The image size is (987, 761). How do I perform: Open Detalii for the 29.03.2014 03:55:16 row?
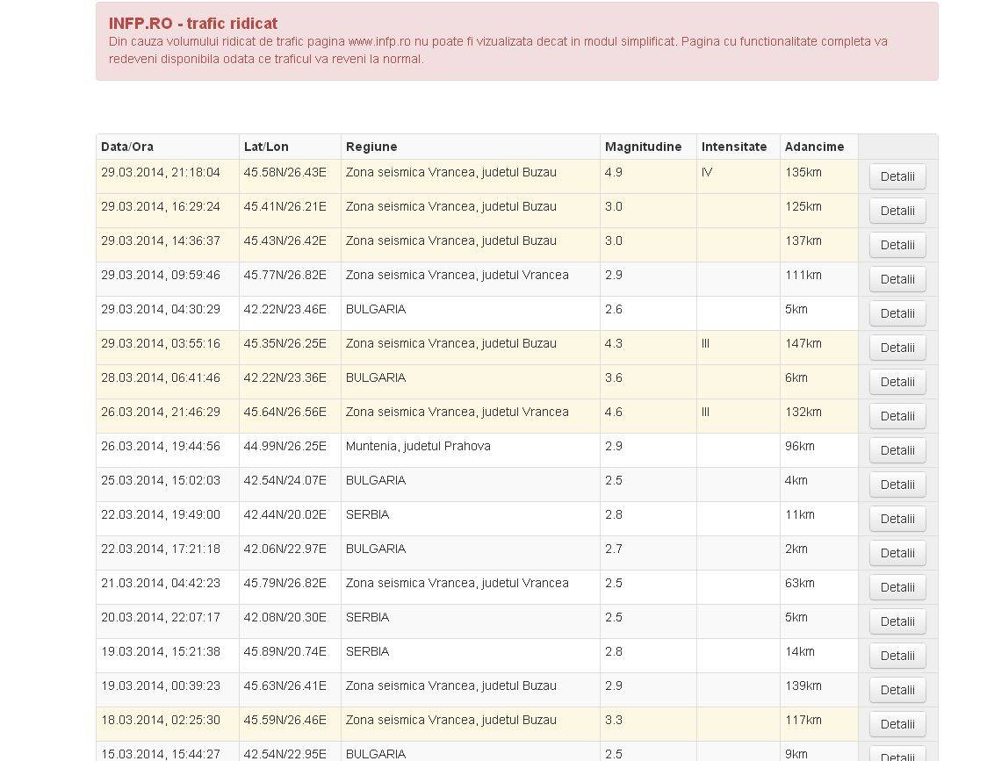coord(897,348)
